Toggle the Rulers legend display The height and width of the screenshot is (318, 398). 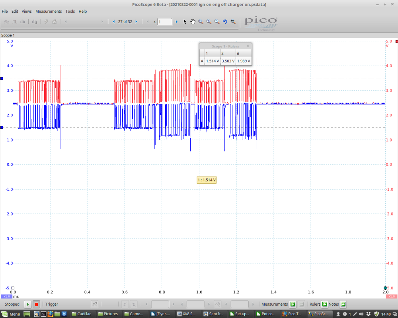click(324, 304)
